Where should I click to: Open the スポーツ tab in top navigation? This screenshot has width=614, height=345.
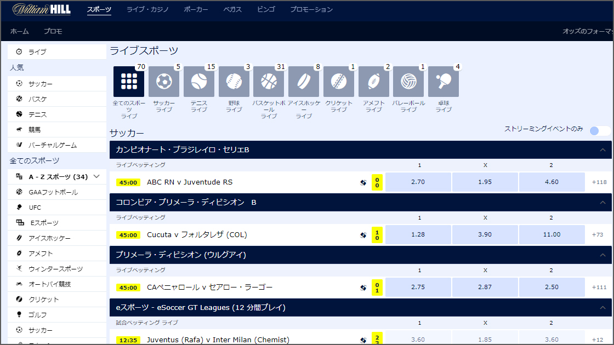point(99,9)
